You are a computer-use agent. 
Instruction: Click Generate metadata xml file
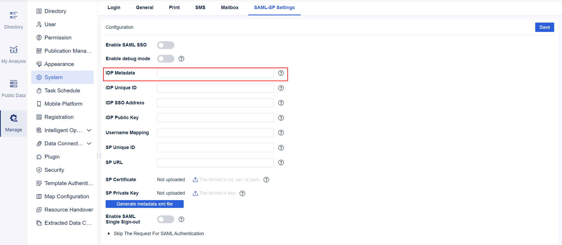(x=144, y=204)
